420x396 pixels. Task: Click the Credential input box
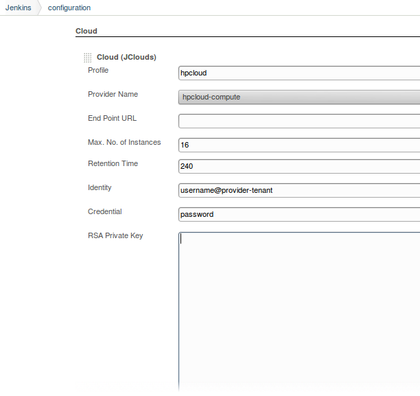coord(299,214)
